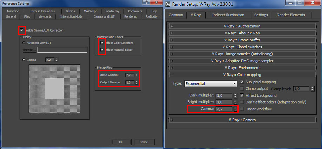Toggle Affect Color Selectors checkbox
Screen dimensions: 322x149
[x=102, y=43]
